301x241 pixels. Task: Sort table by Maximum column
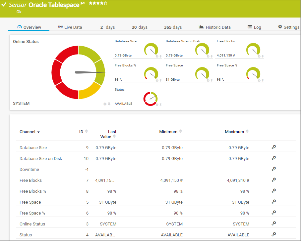click(247, 132)
